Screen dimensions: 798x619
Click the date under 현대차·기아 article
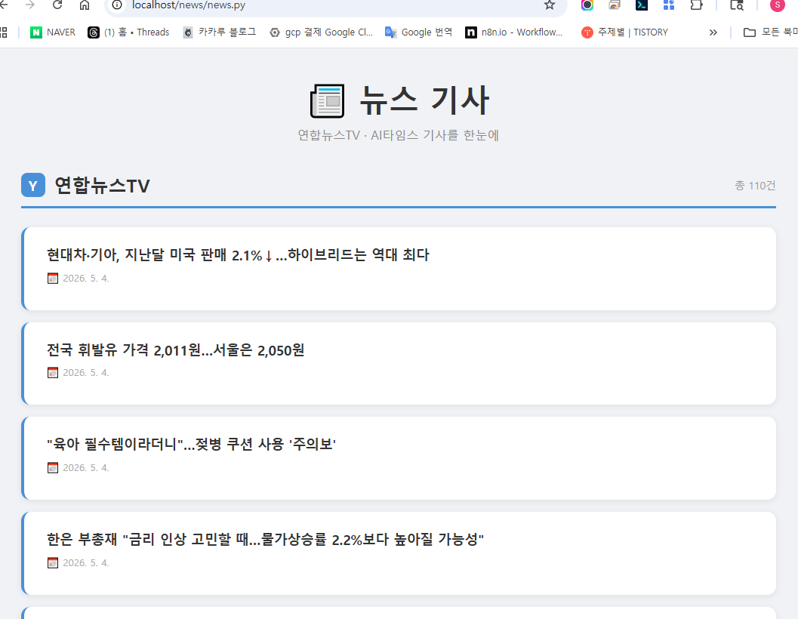pyautogui.click(x=85, y=278)
